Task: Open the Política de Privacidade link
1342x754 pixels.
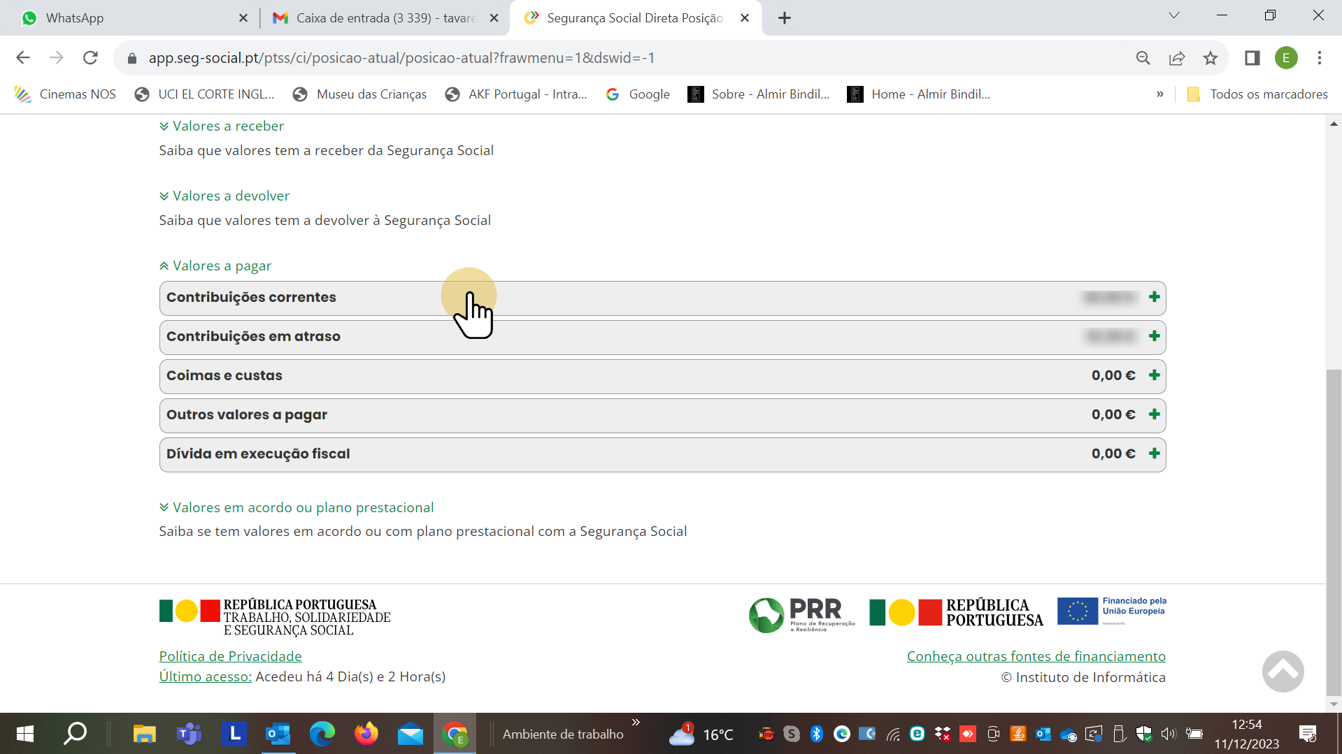Action: point(230,656)
